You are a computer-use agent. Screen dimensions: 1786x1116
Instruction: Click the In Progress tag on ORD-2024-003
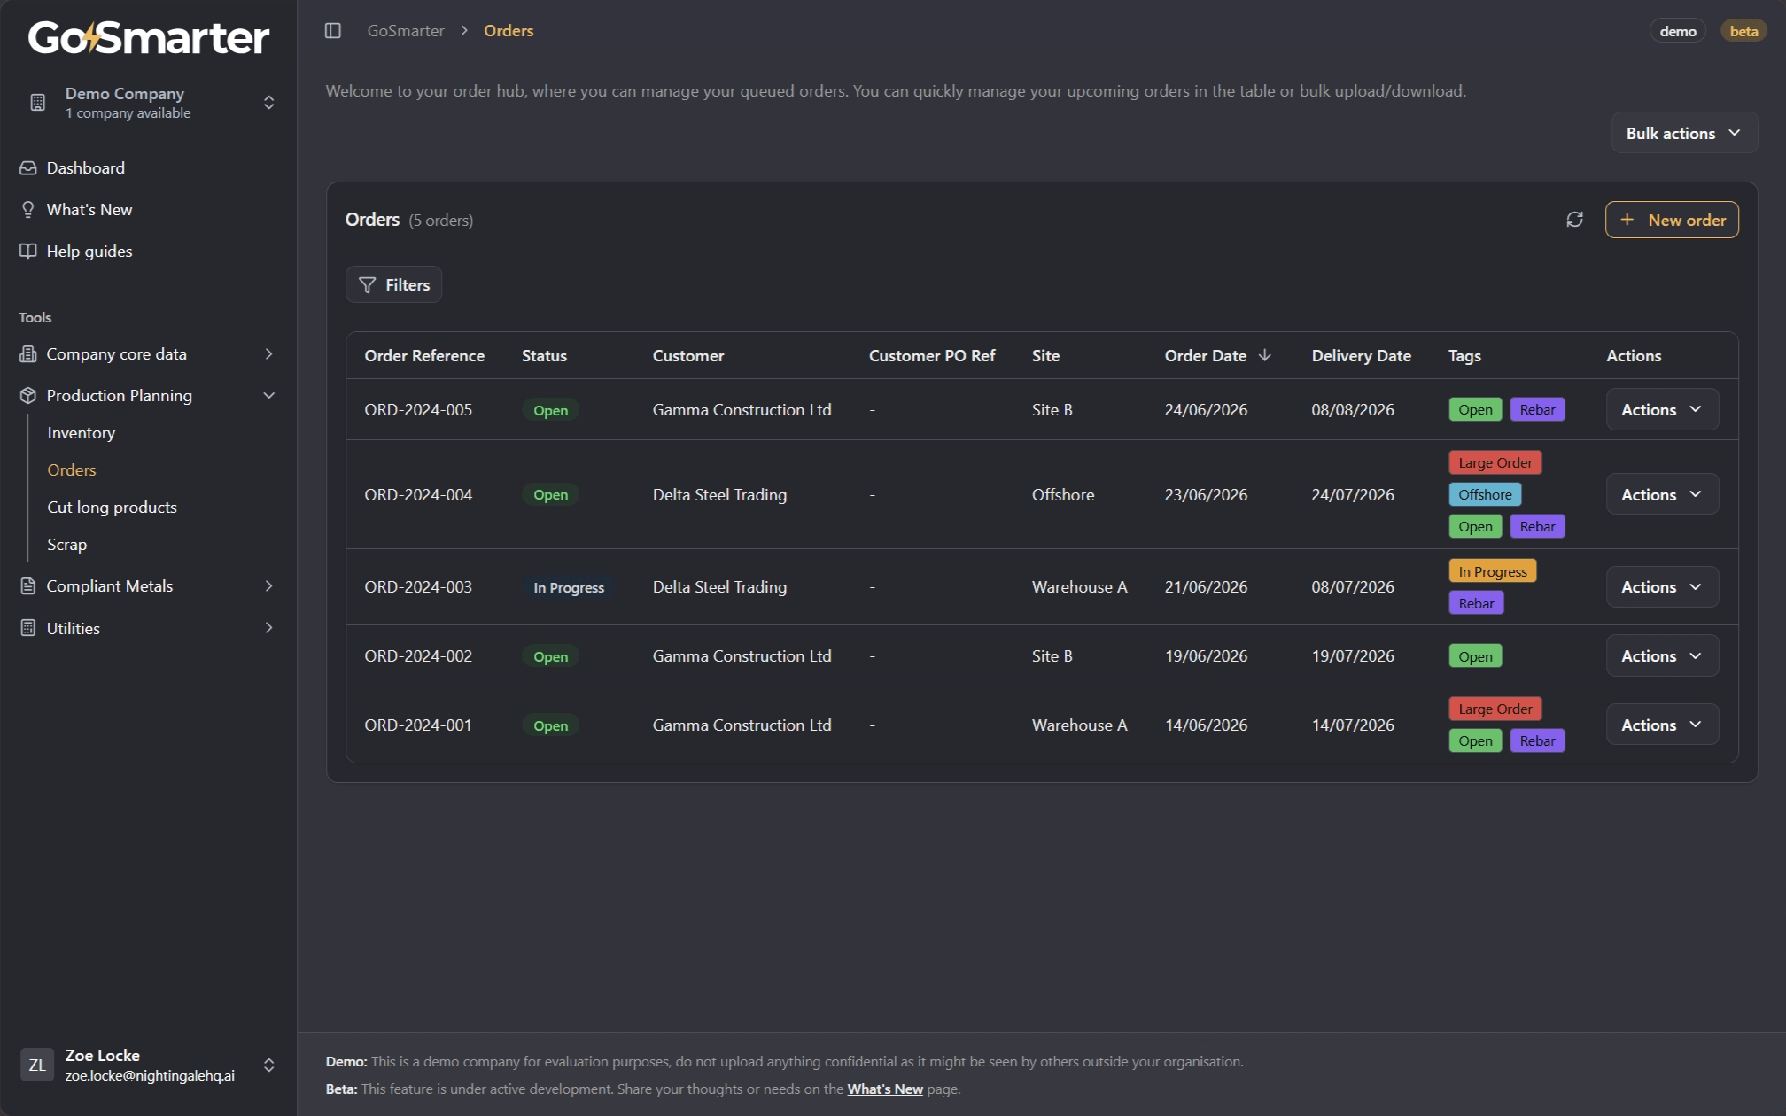pyautogui.click(x=1493, y=572)
